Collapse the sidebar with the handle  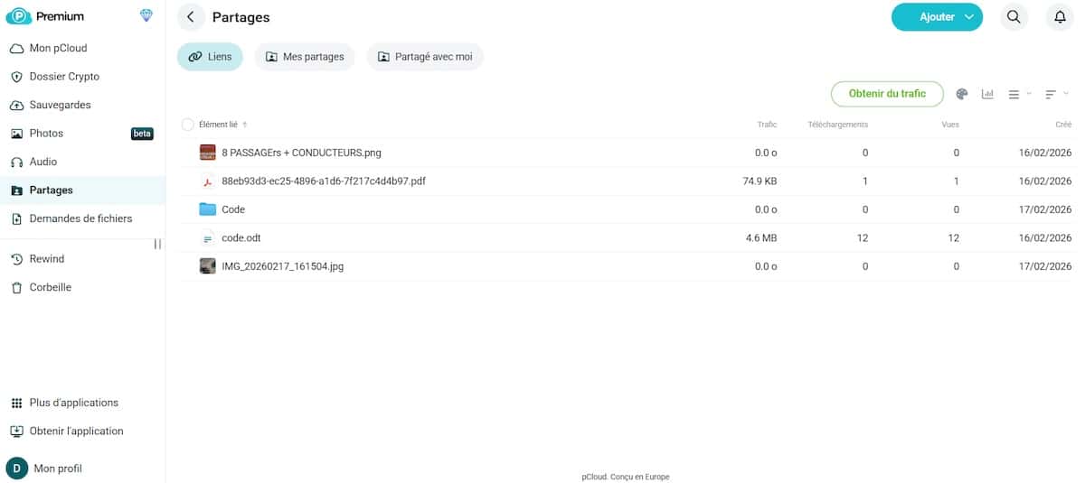(157, 244)
